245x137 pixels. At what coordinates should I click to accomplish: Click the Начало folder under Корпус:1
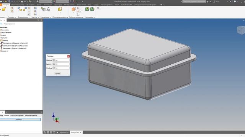click(x=4, y=40)
